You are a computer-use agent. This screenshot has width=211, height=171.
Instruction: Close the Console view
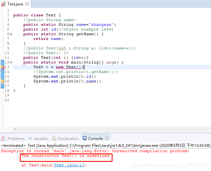(x=107, y=138)
